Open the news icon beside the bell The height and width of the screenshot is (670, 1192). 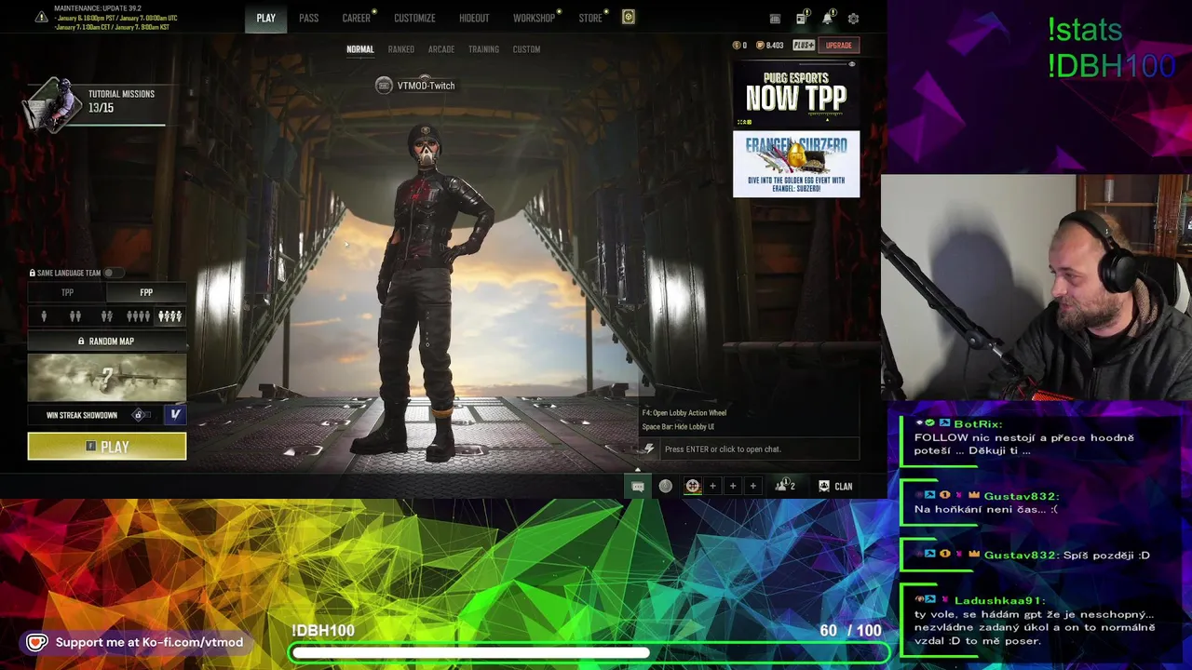pyautogui.click(x=801, y=18)
